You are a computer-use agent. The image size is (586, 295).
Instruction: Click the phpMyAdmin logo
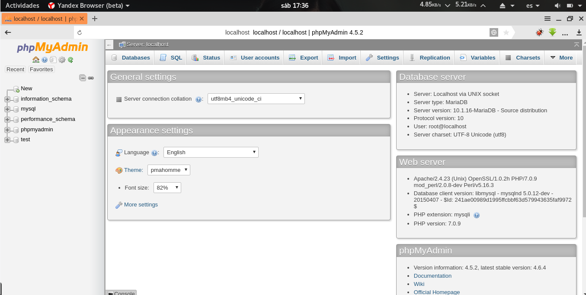(x=52, y=48)
